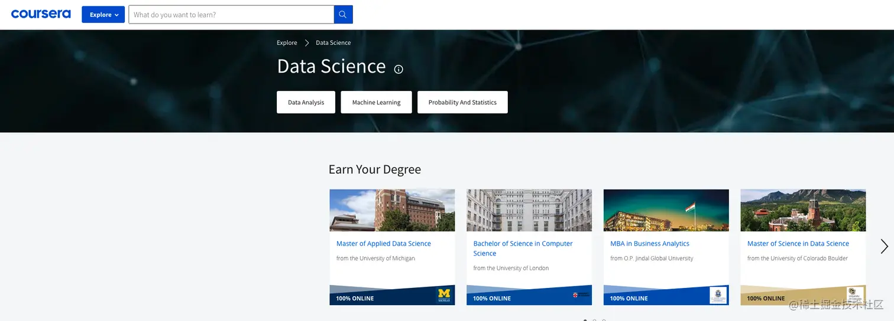Select the Machine Learning topic button

[x=376, y=102]
